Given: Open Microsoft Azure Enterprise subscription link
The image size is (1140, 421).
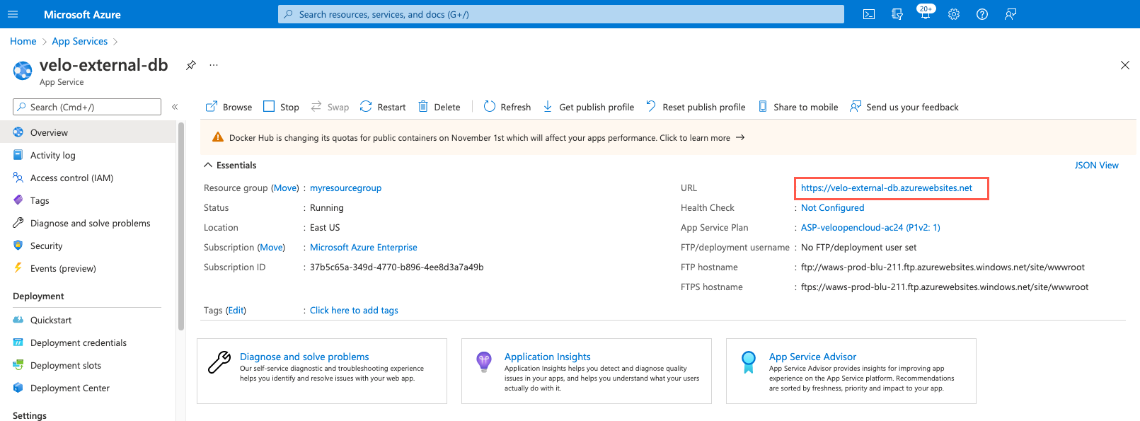Looking at the screenshot, I should click(364, 247).
